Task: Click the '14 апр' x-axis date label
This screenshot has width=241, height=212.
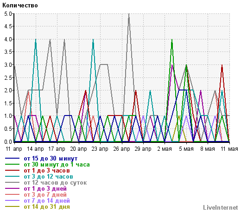Action: point(35,149)
